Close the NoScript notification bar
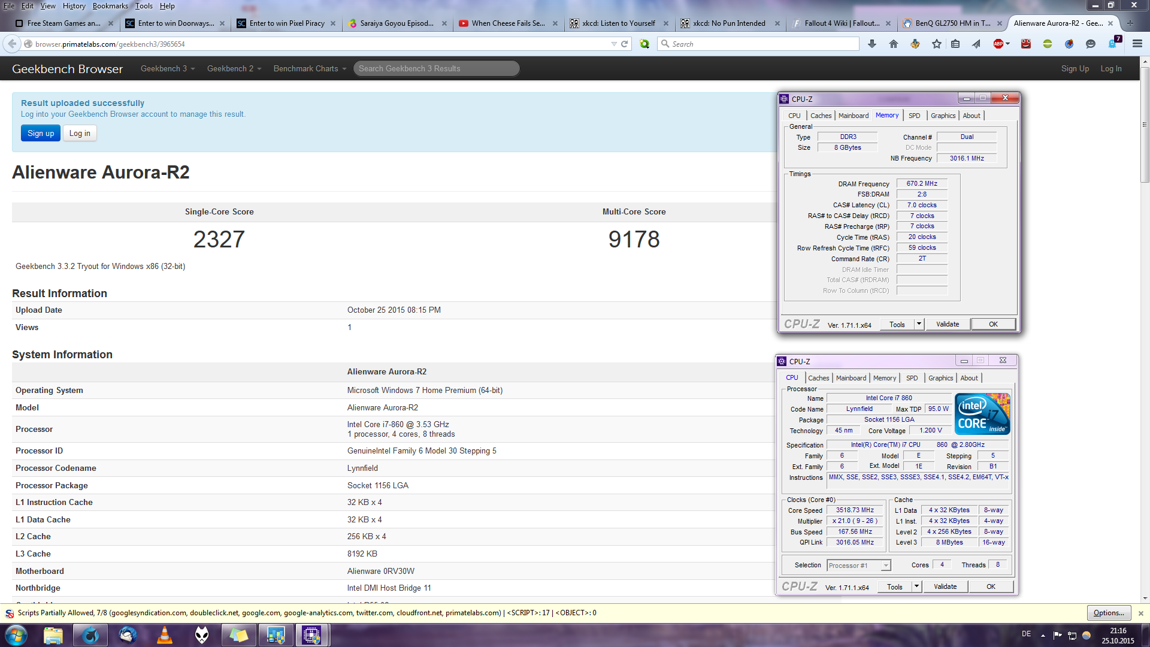Screen dimensions: 1150x647 point(1141,613)
